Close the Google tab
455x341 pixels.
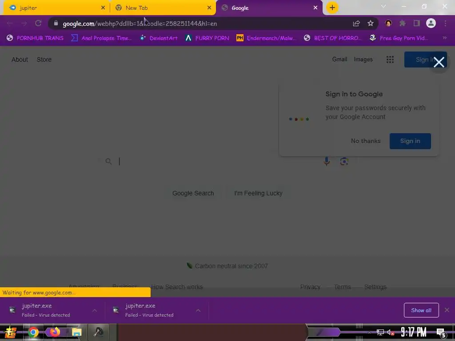[x=315, y=8]
